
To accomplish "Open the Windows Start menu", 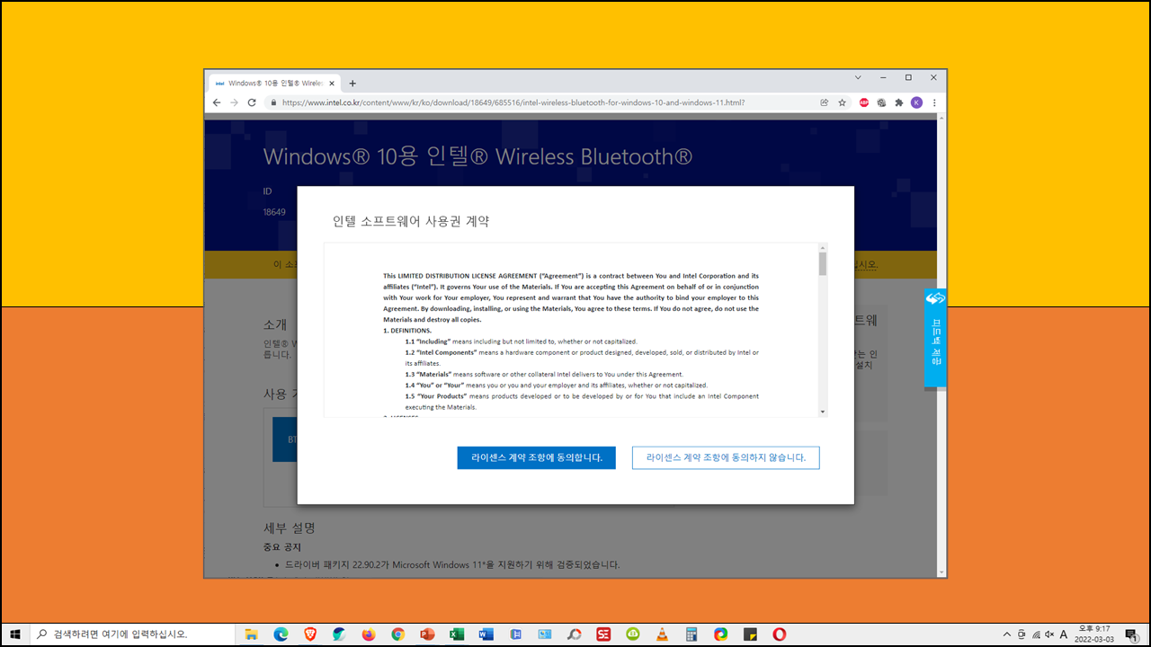I will point(14,634).
